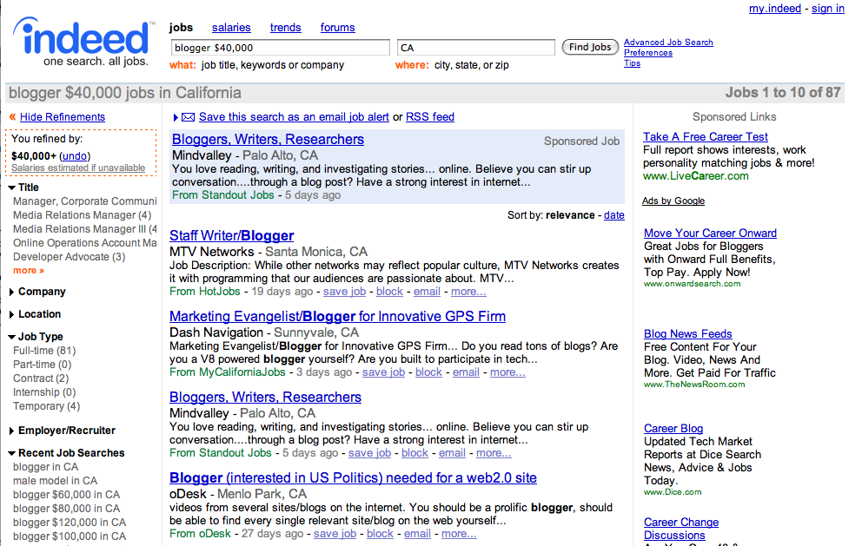Expand the Location refinement section
Viewport: 849px width, 546px height.
(x=12, y=315)
